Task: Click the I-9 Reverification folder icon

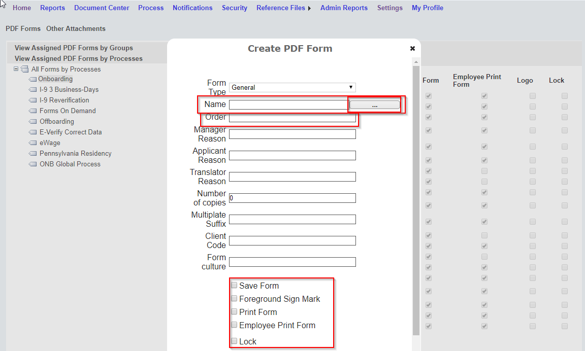Action: coord(32,100)
